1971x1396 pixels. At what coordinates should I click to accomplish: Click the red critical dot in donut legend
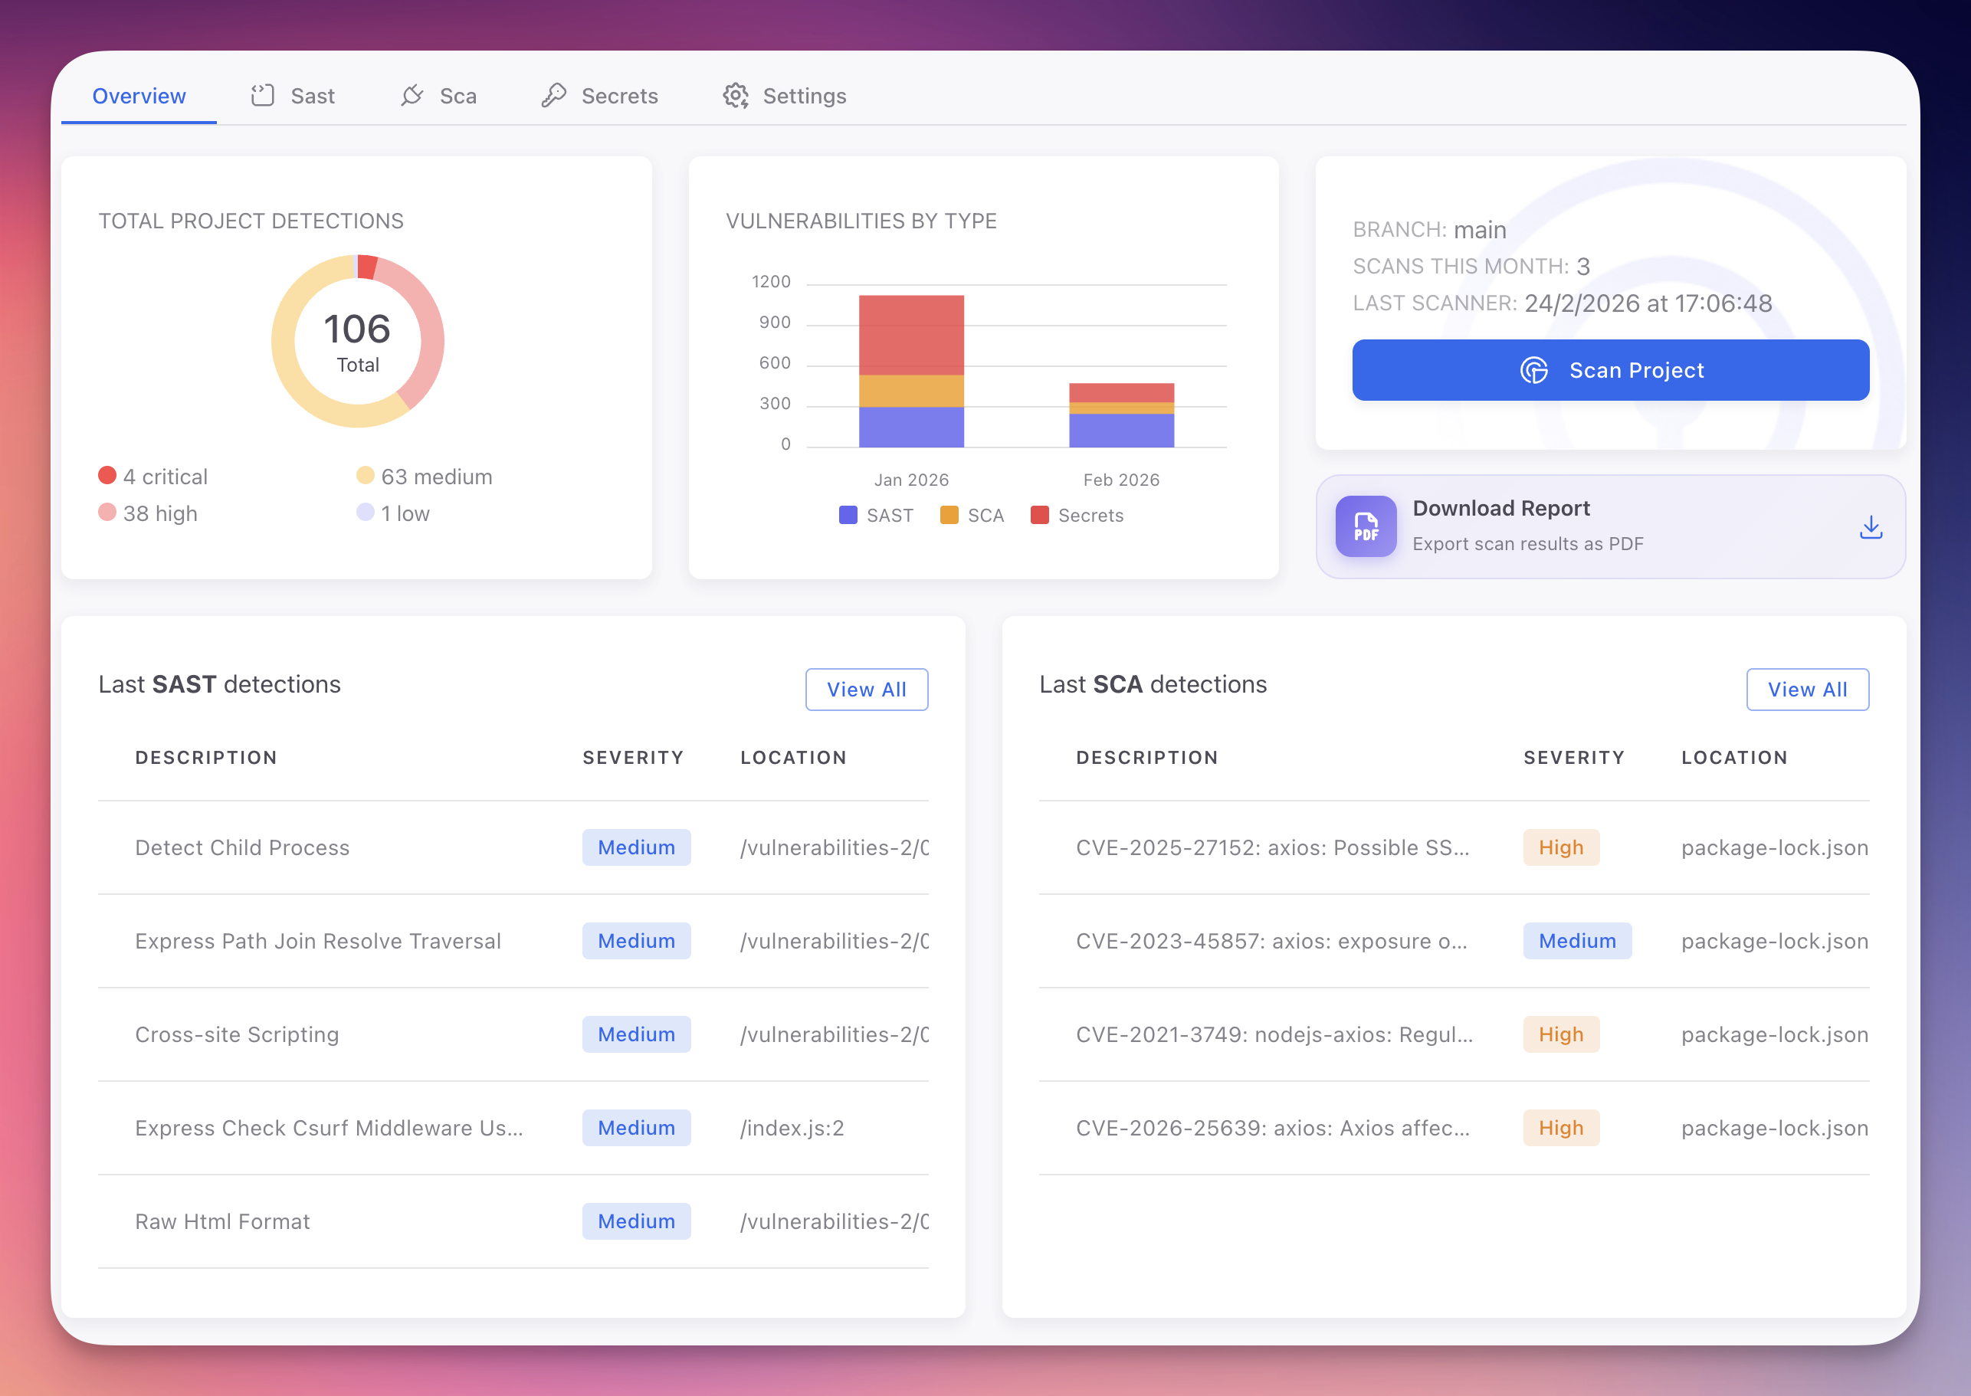[x=107, y=475]
